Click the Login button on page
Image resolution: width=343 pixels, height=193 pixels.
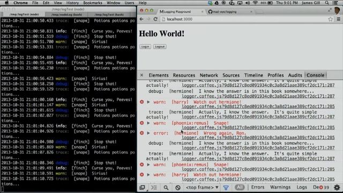click(145, 47)
